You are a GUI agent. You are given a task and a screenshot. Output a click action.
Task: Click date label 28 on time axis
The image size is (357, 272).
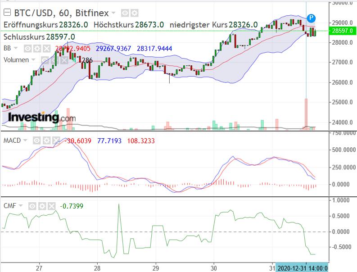[x=97, y=268]
